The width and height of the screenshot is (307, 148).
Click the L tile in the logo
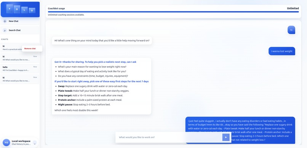[24, 10]
